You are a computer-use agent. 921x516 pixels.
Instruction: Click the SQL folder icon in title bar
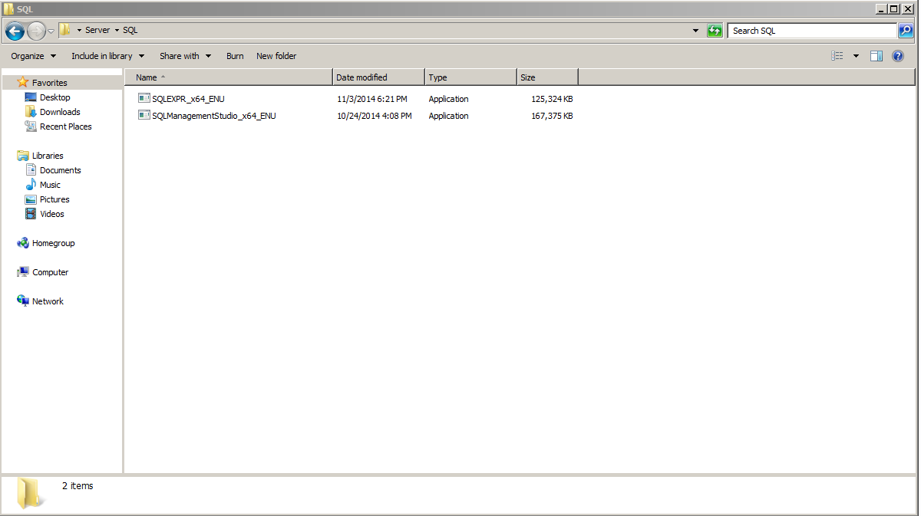(x=8, y=8)
